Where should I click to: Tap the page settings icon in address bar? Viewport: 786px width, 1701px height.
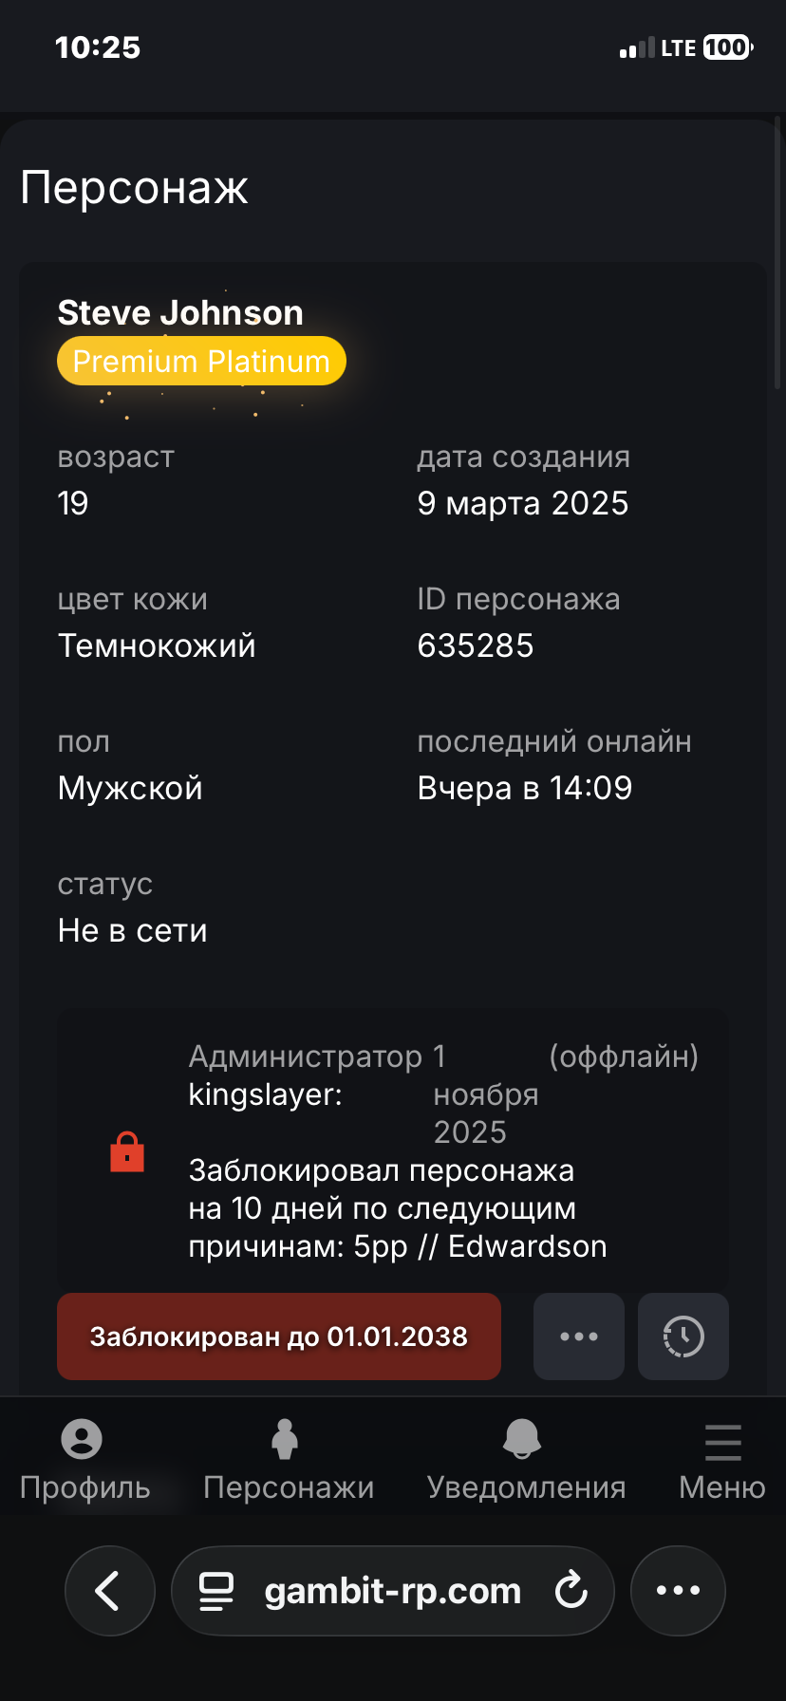pos(216,1591)
